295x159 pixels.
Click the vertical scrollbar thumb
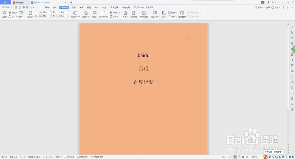click(x=288, y=68)
